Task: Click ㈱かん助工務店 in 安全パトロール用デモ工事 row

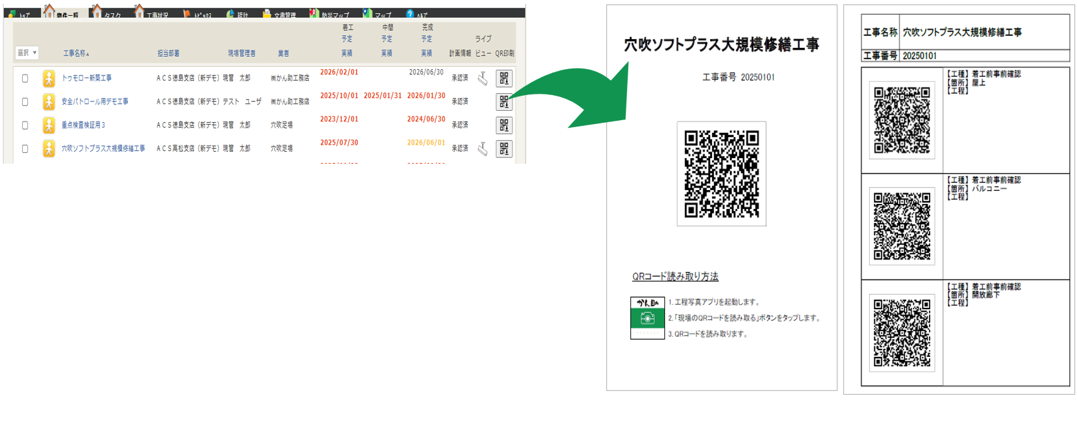Action: (290, 101)
